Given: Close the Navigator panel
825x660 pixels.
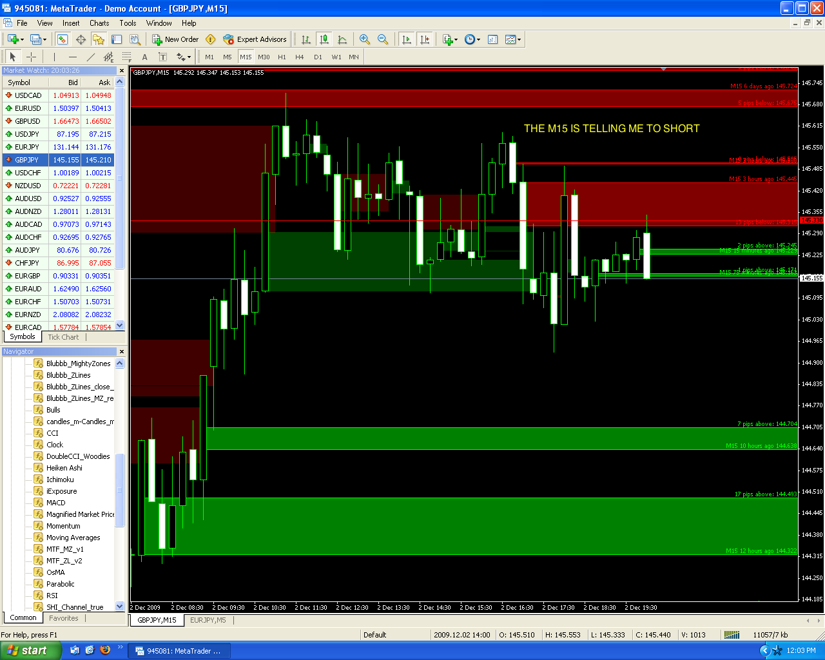Looking at the screenshot, I should point(122,351).
